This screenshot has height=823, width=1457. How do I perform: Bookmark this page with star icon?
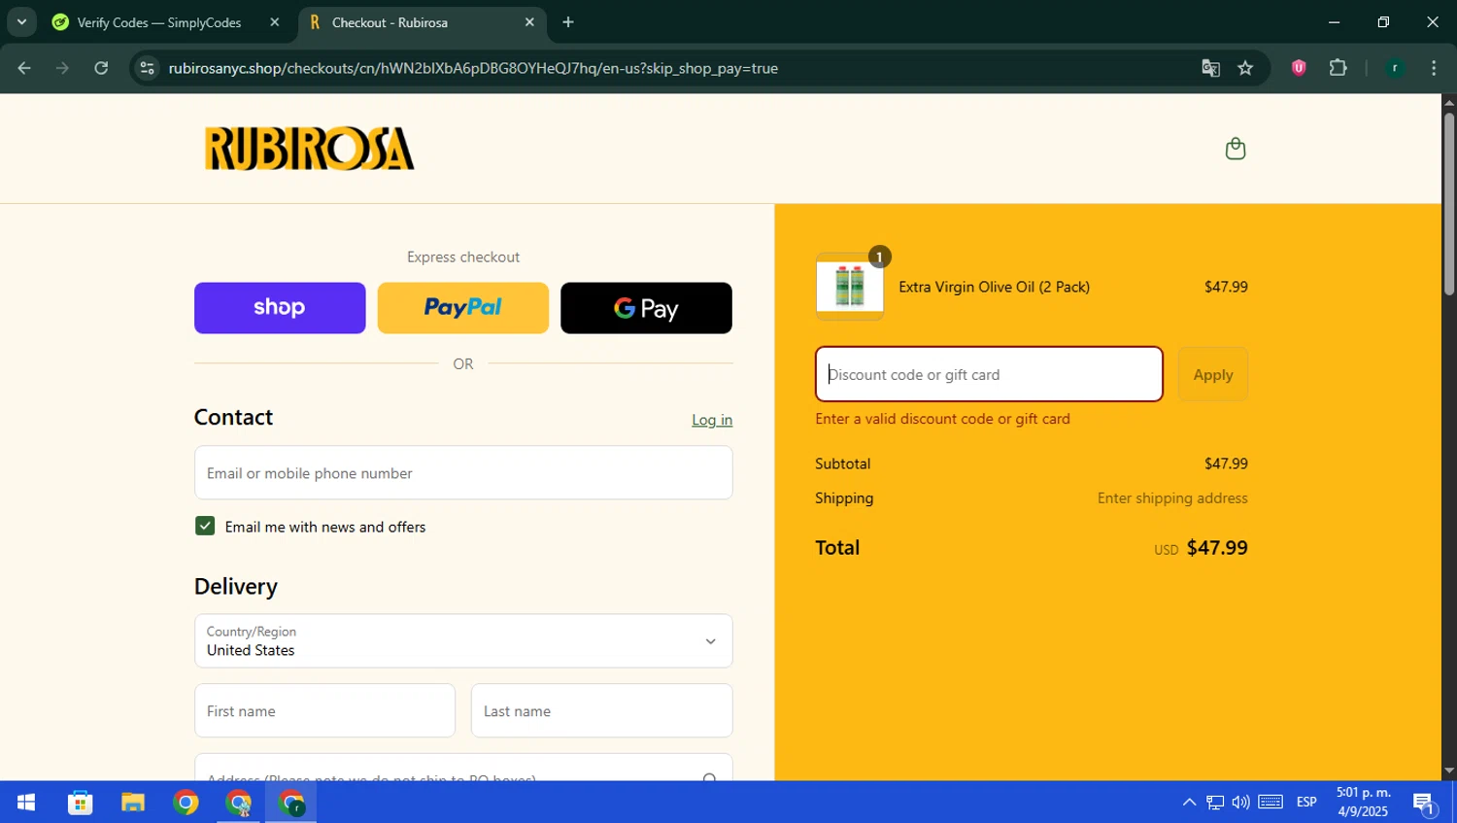[x=1245, y=68]
